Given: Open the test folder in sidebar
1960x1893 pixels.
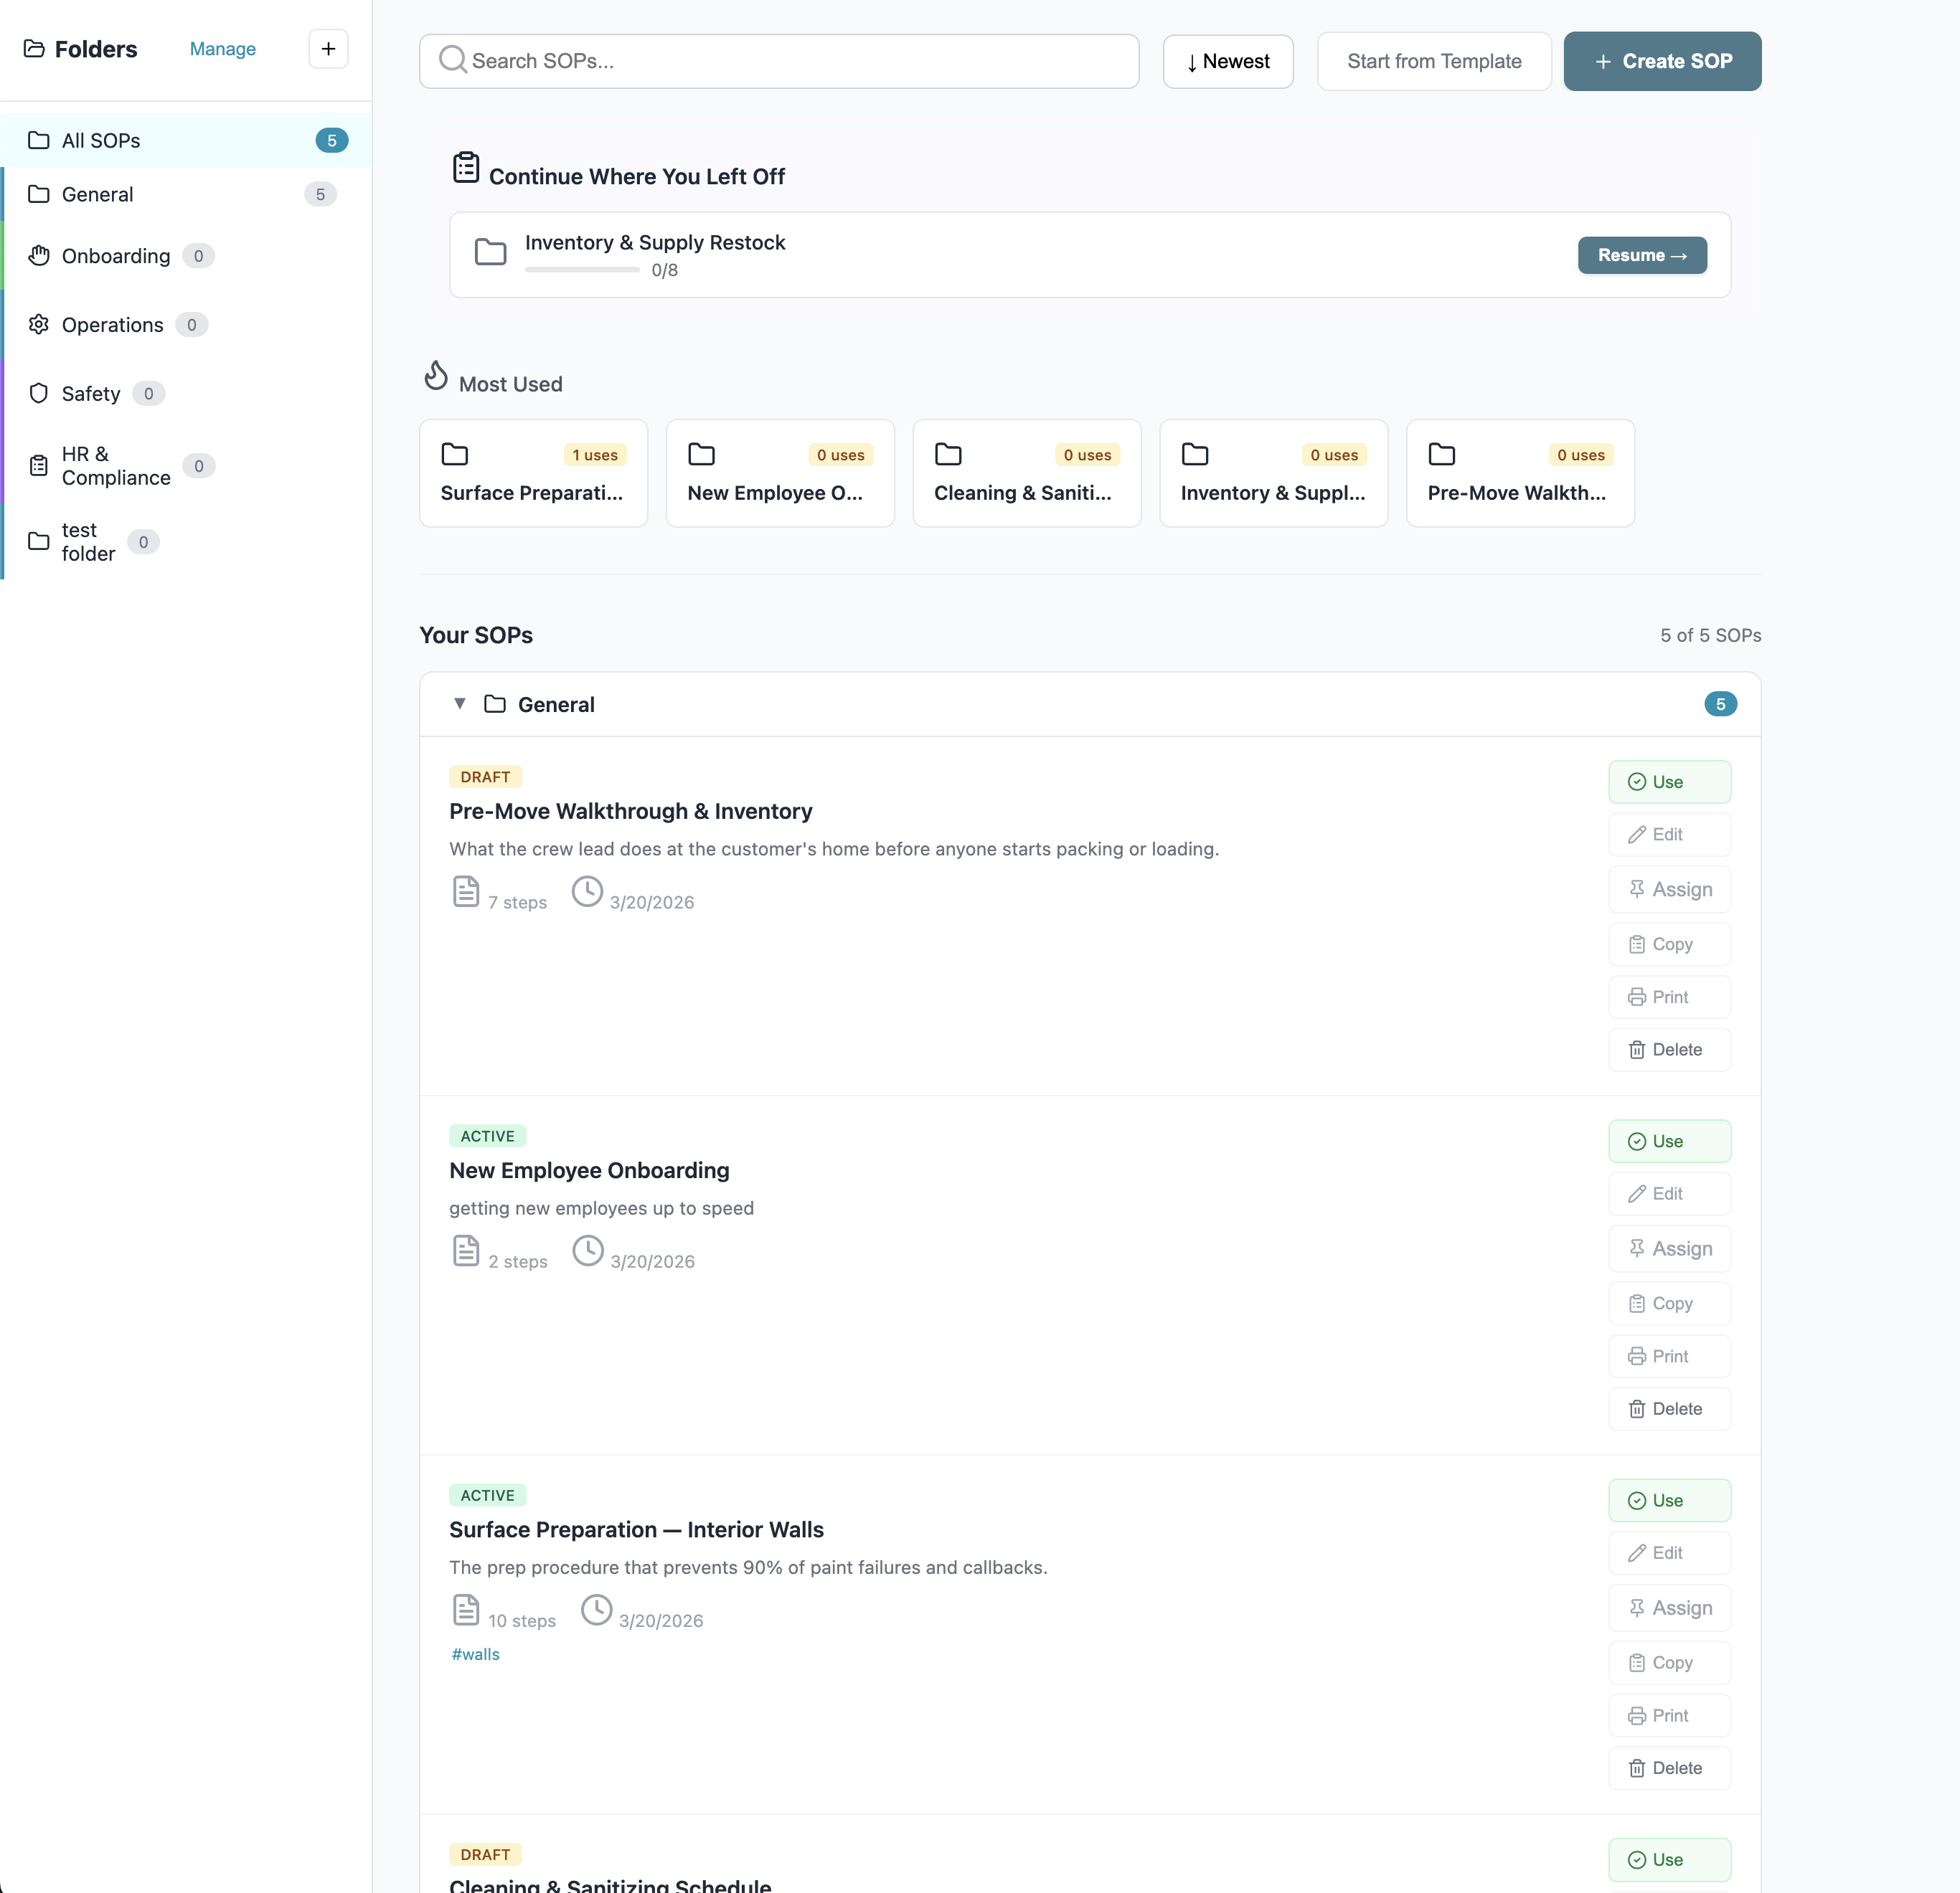Looking at the screenshot, I should point(88,541).
